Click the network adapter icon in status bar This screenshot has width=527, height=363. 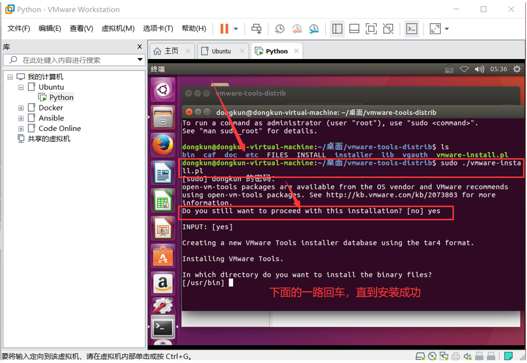pyautogui.click(x=444, y=356)
